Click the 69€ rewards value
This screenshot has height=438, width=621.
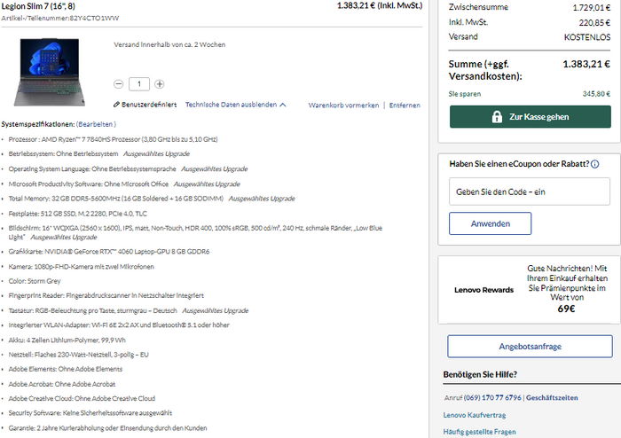click(566, 309)
